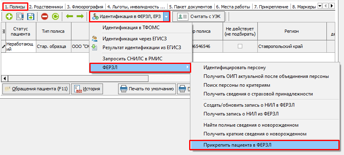This screenshot has height=155, width=344.
Task: Add a new policy with green plus icon
Action: 9,17
